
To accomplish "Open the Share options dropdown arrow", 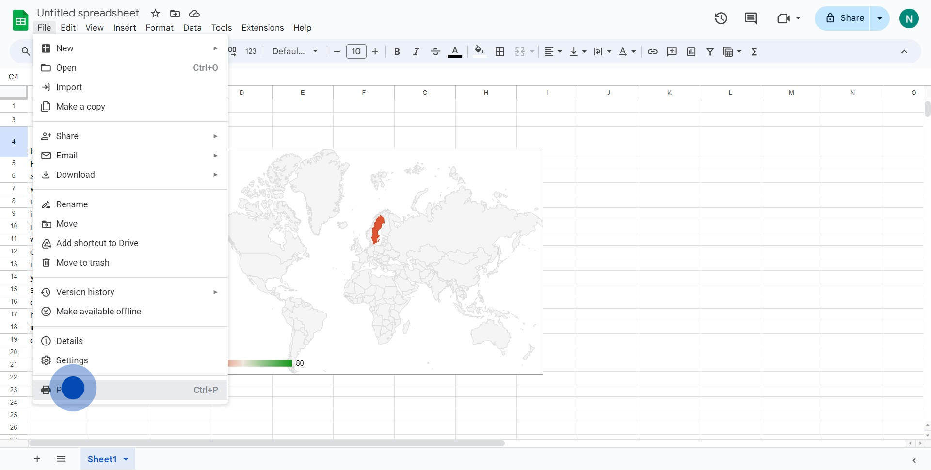I will click(879, 18).
